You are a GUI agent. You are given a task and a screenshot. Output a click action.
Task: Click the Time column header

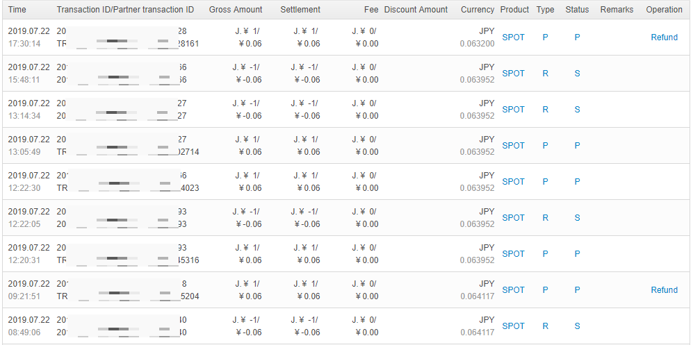(17, 10)
